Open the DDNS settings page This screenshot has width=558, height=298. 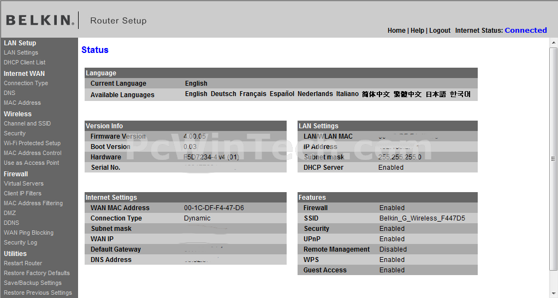click(11, 223)
